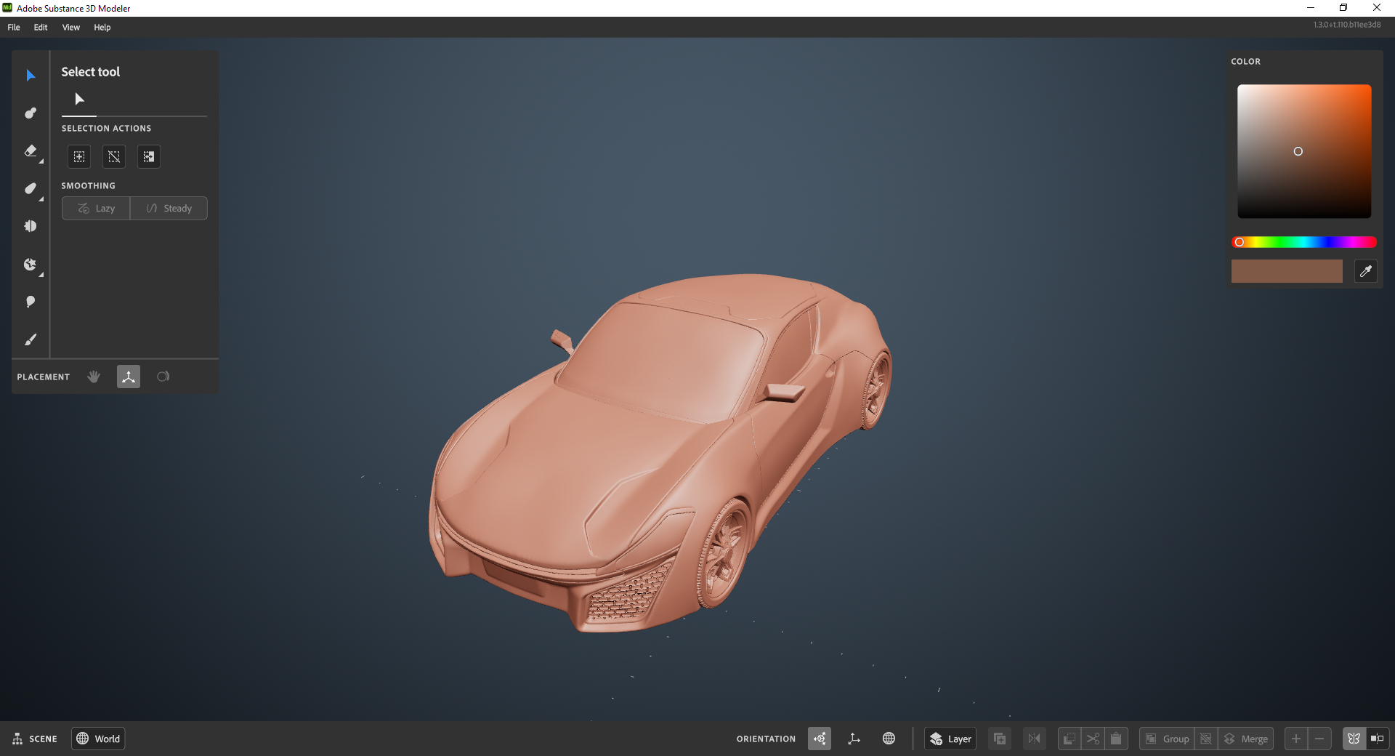Select the Clay tool in left toolbar
The height and width of the screenshot is (756, 1395).
pos(31,113)
